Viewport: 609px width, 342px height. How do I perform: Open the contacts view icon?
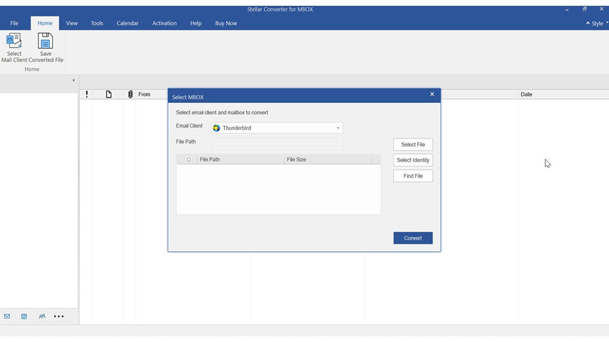click(x=42, y=316)
